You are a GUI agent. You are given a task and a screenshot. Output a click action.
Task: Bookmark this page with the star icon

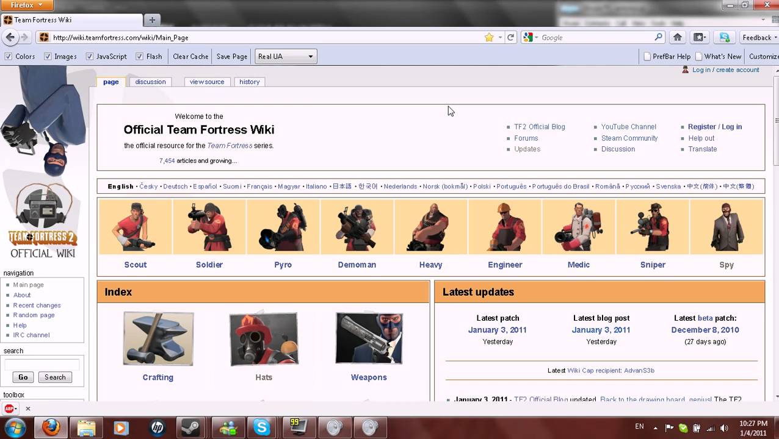pyautogui.click(x=489, y=37)
